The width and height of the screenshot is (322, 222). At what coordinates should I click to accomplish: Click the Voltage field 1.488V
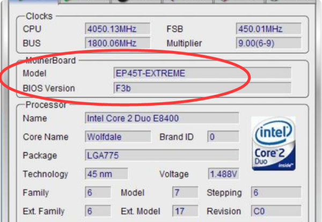coord(223,174)
